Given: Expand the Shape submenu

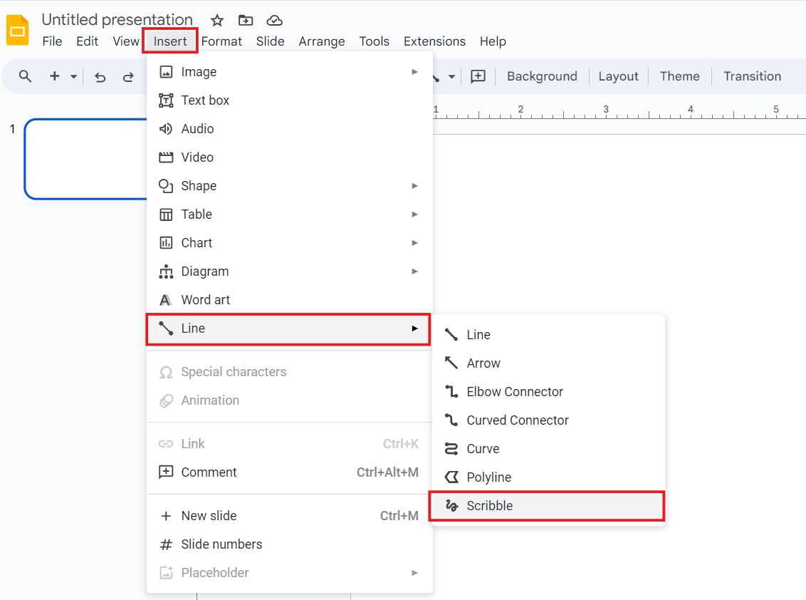Looking at the screenshot, I should tap(198, 185).
